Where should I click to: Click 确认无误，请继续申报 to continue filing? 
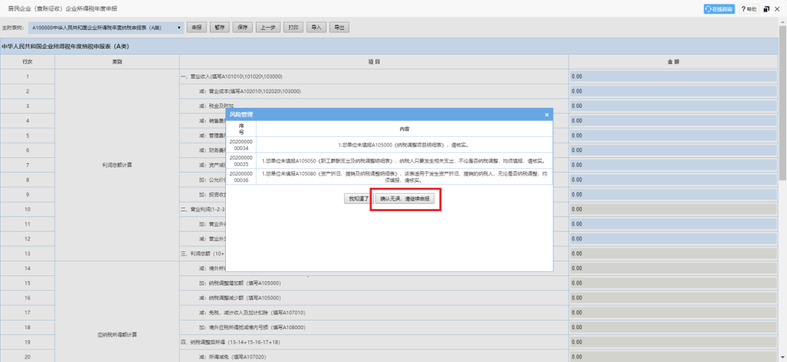coord(405,199)
